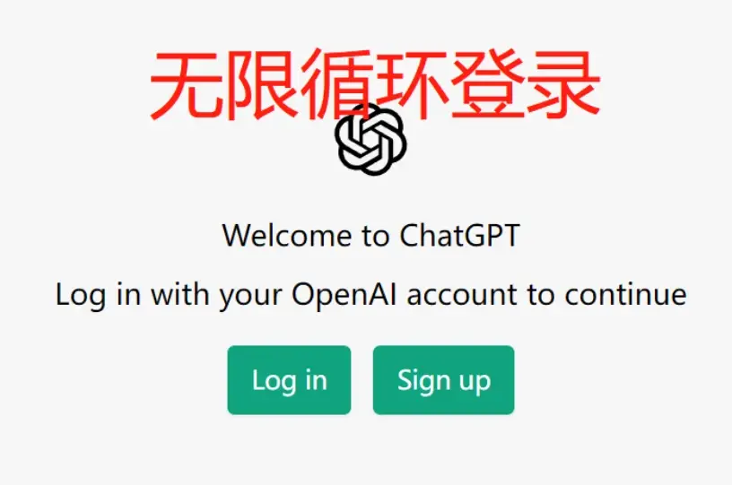Click the word to in the Welcome heading
732x485 pixels.
point(375,236)
